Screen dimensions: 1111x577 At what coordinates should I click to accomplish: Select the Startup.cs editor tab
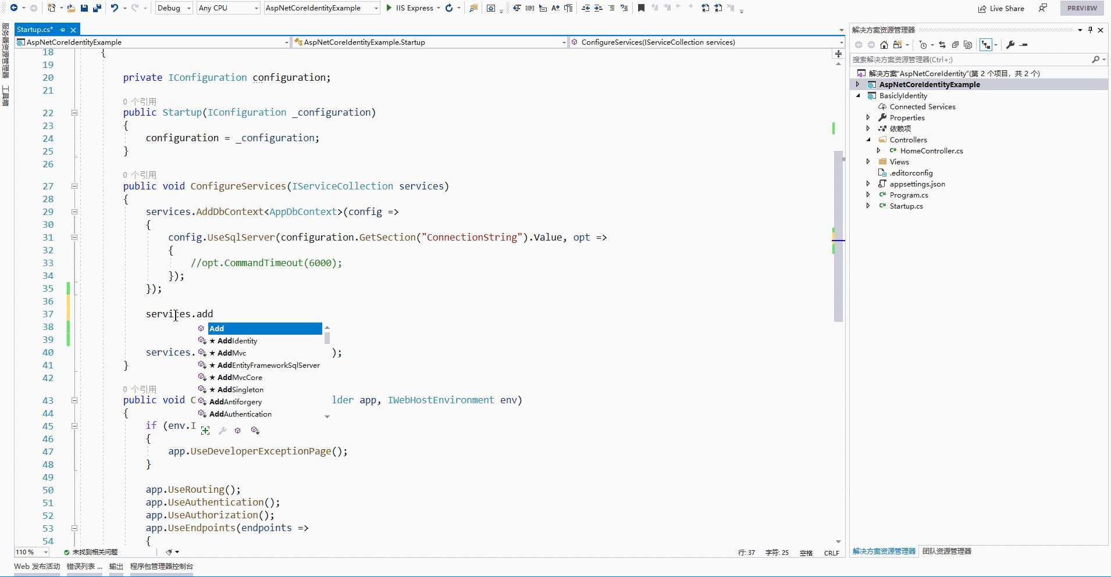point(35,30)
